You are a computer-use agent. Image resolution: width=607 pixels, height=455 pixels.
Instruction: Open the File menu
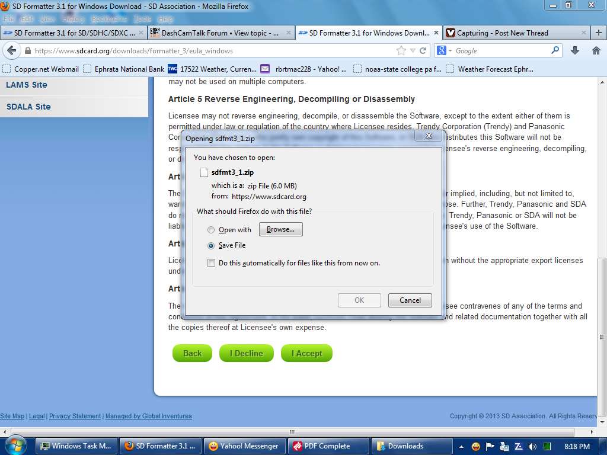[x=8, y=19]
